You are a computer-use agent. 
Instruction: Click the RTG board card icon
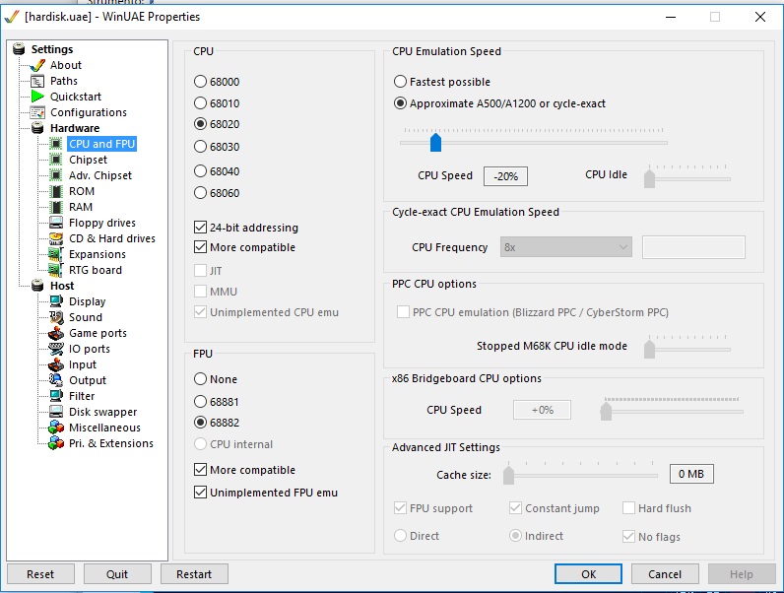pos(56,270)
